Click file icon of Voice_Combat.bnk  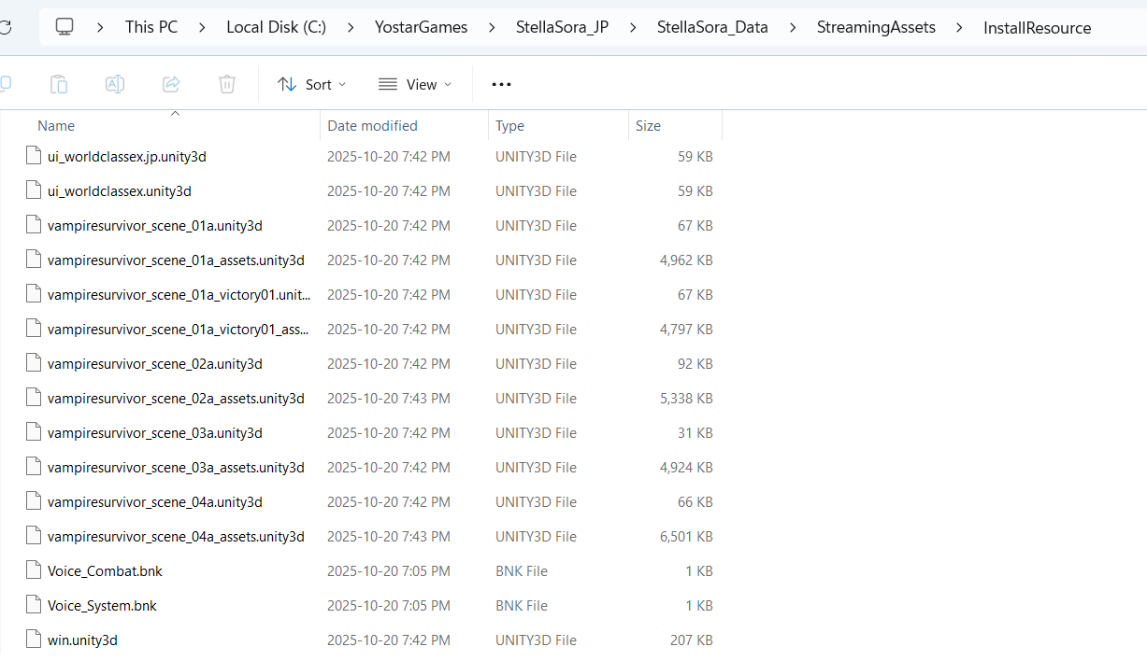click(x=34, y=570)
